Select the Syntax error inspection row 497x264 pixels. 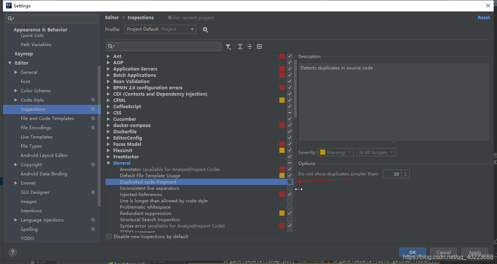pos(199,226)
